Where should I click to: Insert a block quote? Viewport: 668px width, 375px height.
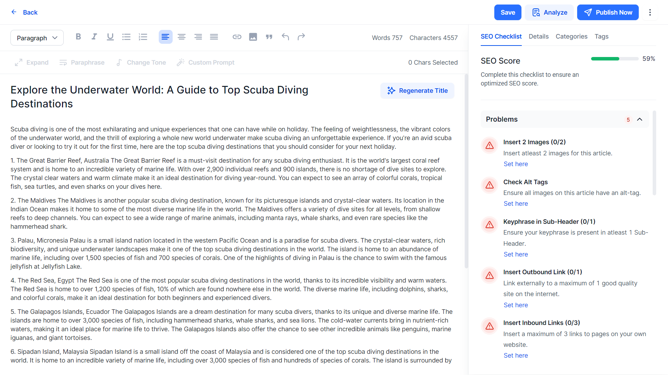click(x=269, y=37)
